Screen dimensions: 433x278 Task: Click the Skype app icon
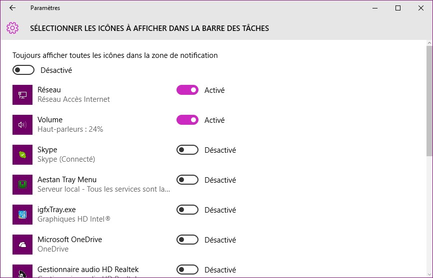pyautogui.click(x=22, y=155)
